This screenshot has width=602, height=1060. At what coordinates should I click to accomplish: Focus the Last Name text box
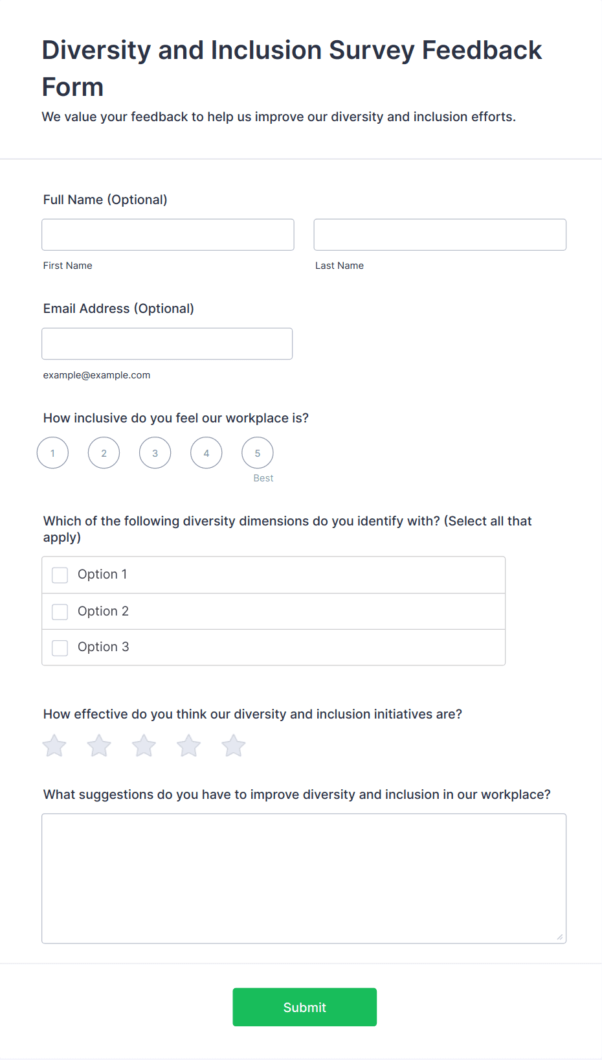(440, 235)
